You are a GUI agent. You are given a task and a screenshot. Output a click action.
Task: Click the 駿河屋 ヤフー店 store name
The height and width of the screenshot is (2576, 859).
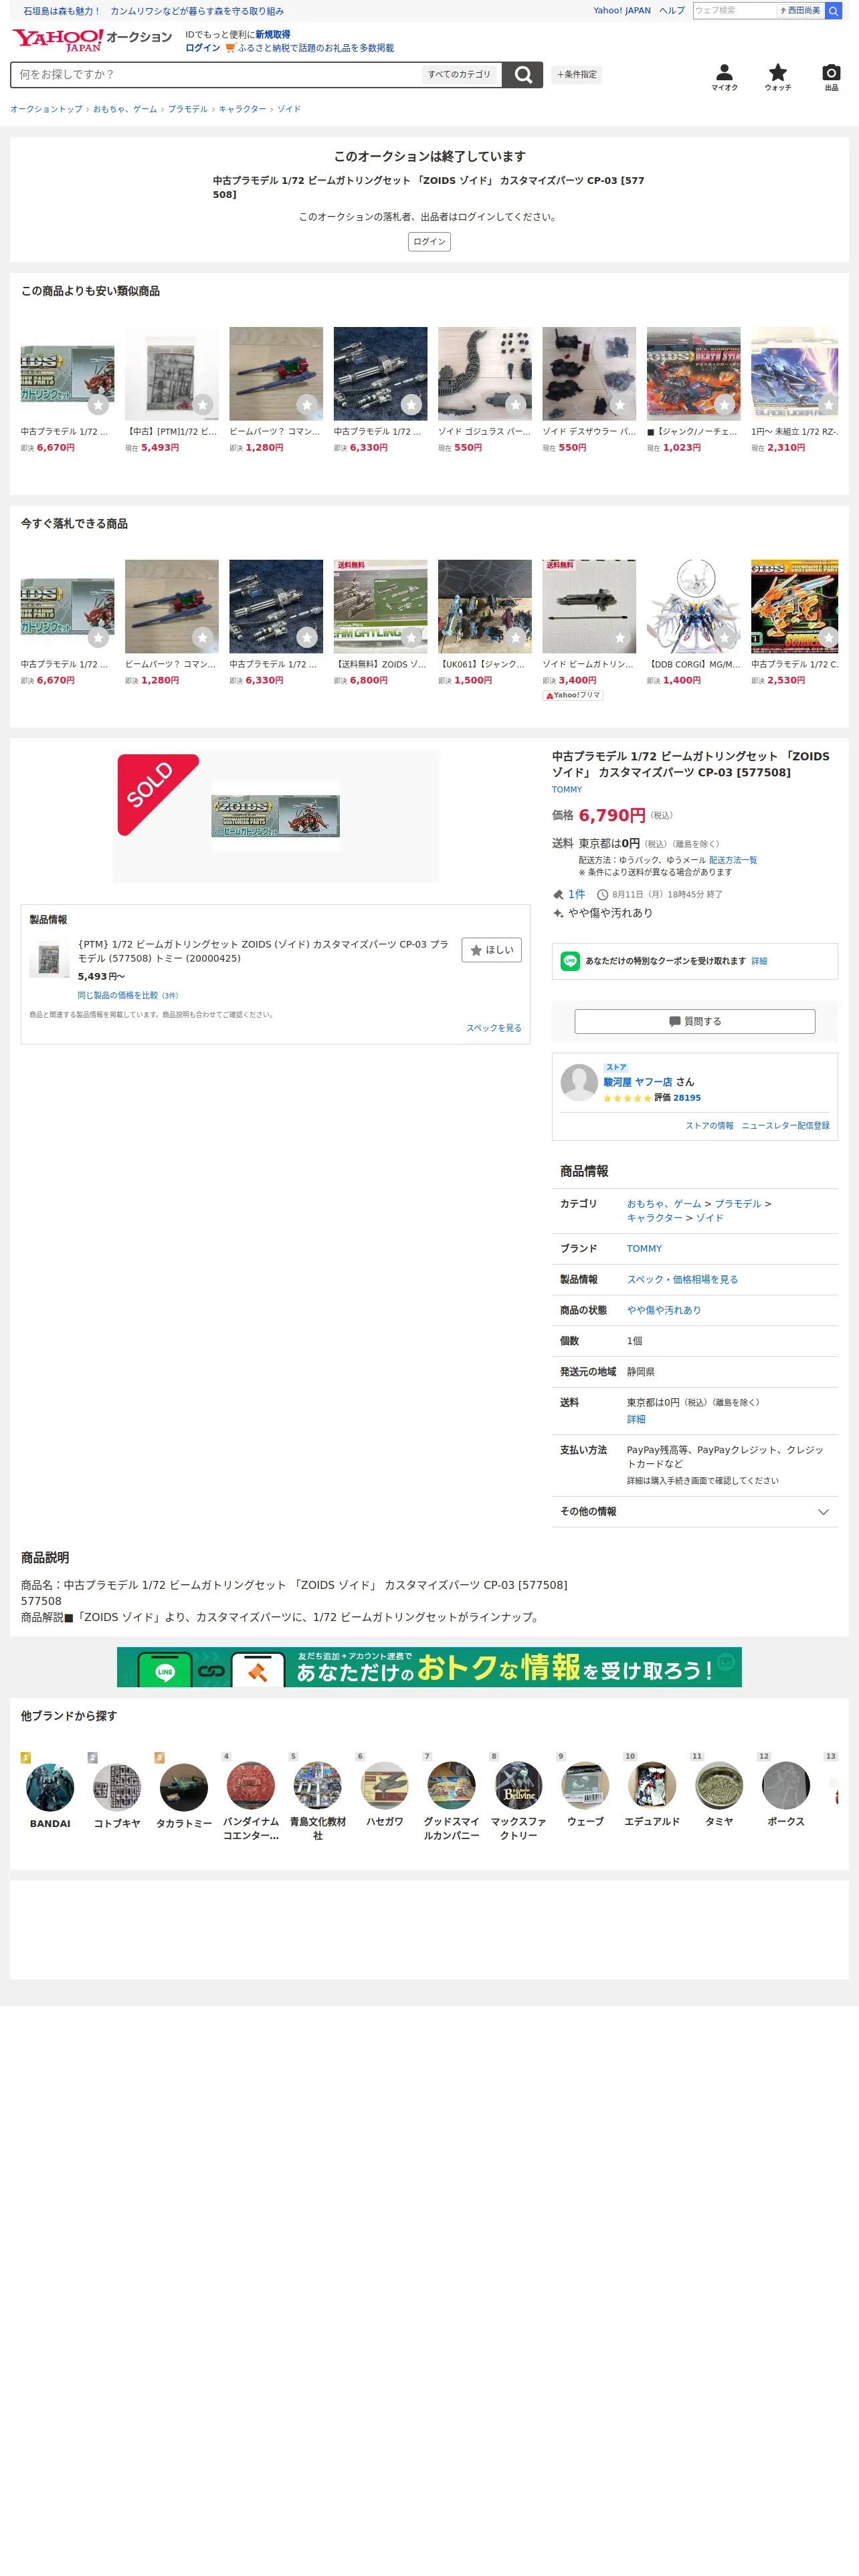tap(638, 1082)
